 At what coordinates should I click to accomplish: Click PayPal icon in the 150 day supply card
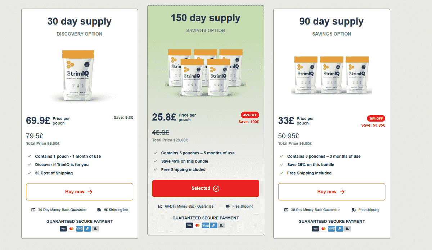[214, 225]
